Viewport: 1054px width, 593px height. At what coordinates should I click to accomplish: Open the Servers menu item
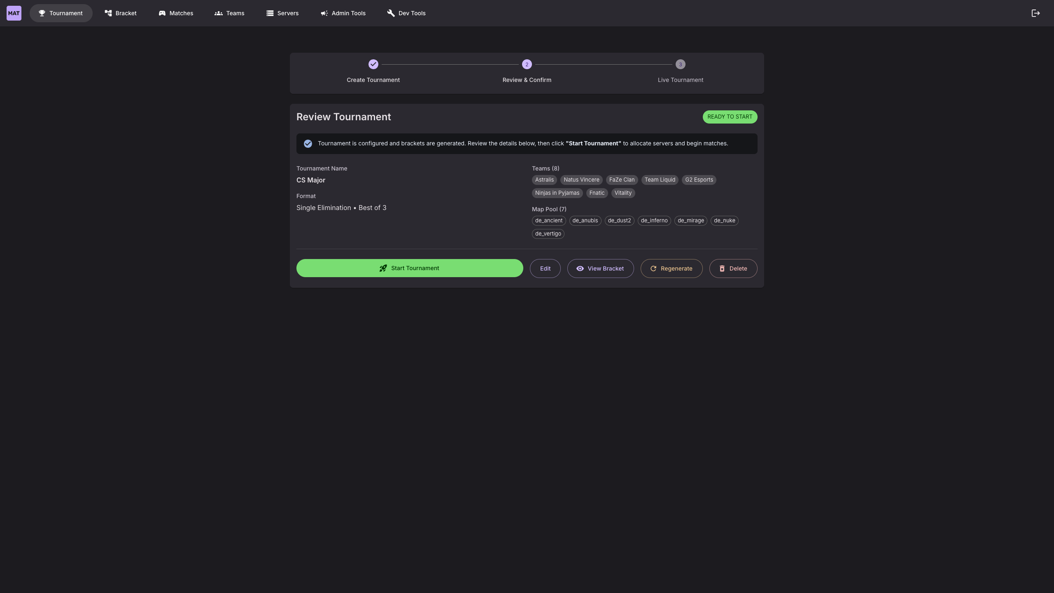point(288,13)
